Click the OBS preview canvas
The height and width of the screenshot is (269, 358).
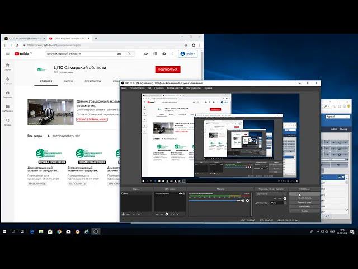pos(220,138)
